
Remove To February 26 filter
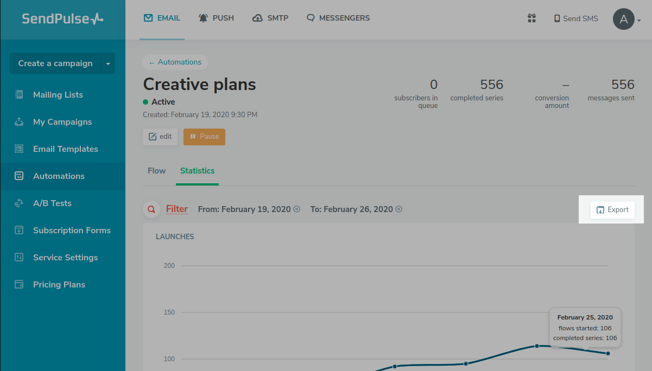(x=398, y=209)
